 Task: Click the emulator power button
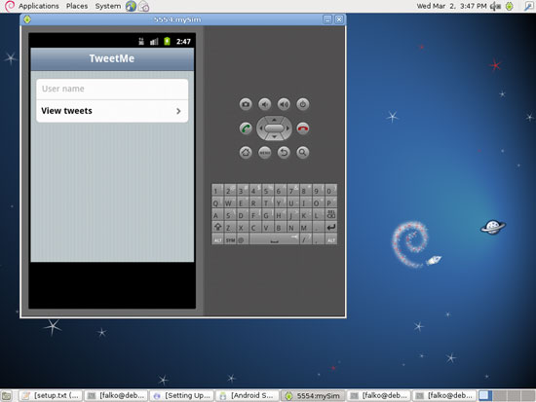coord(302,104)
